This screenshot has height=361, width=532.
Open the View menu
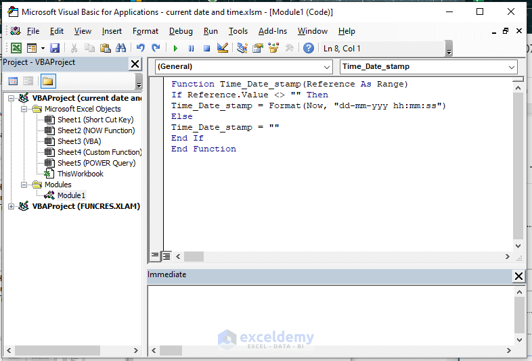coord(83,31)
